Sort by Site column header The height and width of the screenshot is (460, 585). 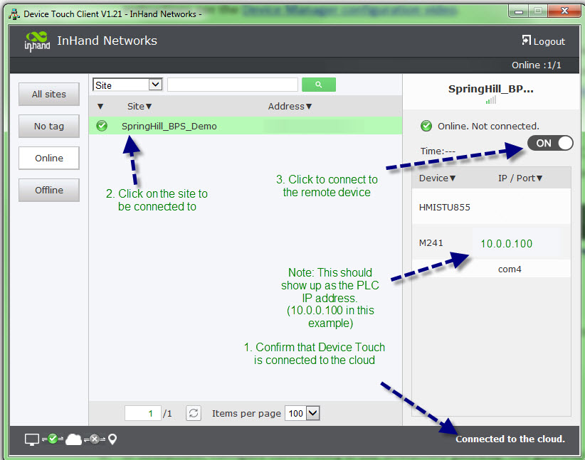(x=139, y=106)
